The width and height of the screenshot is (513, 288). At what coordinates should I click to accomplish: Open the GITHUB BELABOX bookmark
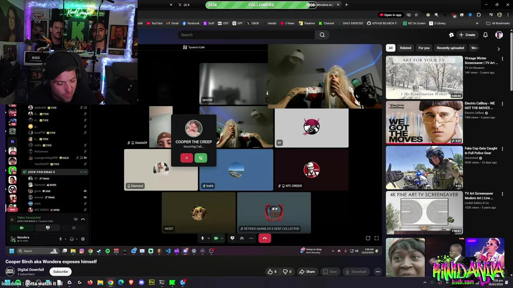[383, 23]
